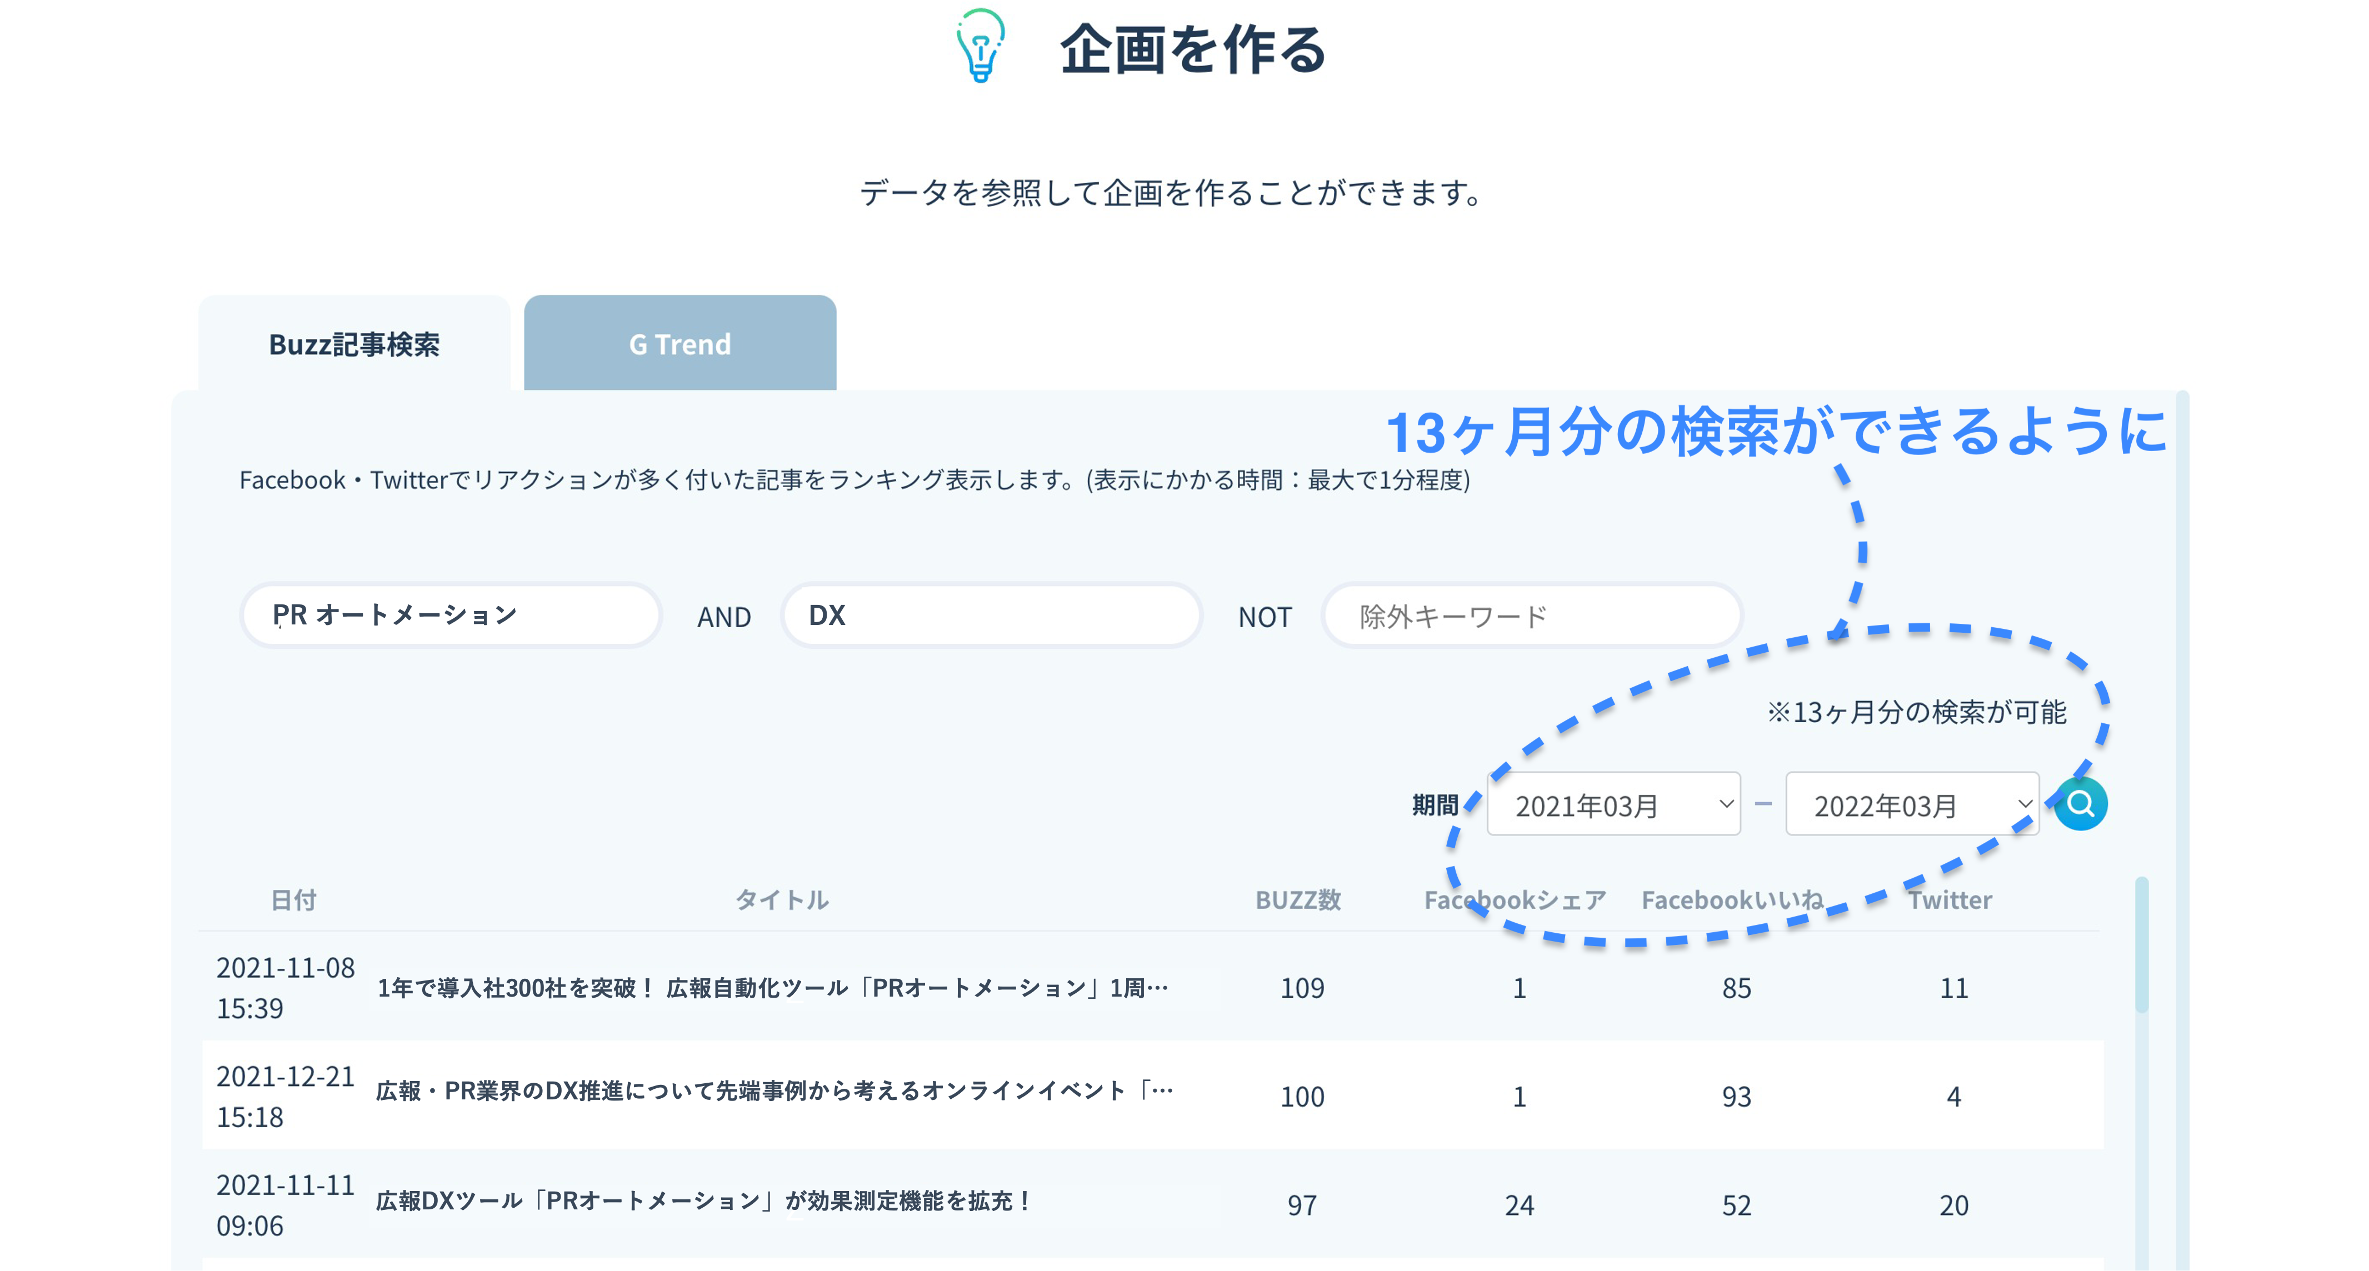Screen dimensions: 2369x1271
Task: Click the results list scrollbar thumb
Action: click(2141, 945)
